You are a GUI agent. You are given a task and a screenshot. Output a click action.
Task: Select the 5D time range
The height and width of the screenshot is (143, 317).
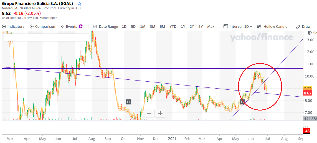(133, 27)
